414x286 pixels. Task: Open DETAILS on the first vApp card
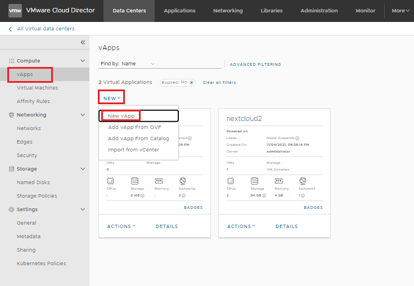click(x=166, y=226)
